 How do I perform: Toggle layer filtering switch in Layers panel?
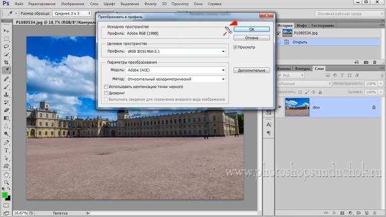(x=382, y=75)
